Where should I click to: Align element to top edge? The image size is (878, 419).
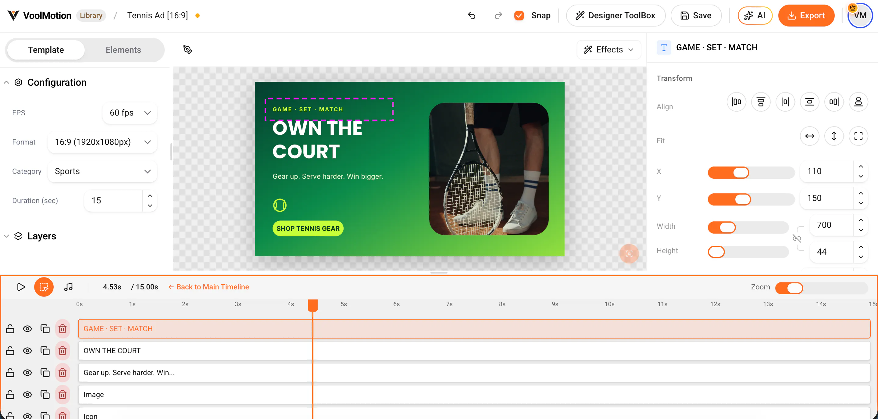[761, 102]
